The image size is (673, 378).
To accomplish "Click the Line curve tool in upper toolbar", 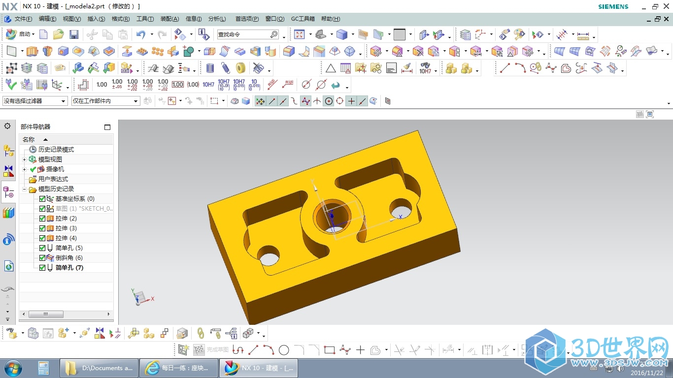I will pyautogui.click(x=505, y=68).
